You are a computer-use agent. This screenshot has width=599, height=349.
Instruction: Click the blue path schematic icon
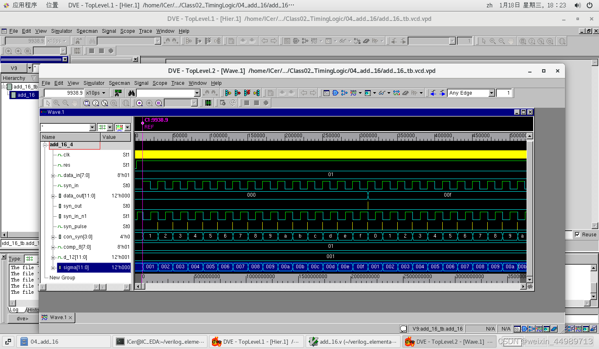coord(345,93)
